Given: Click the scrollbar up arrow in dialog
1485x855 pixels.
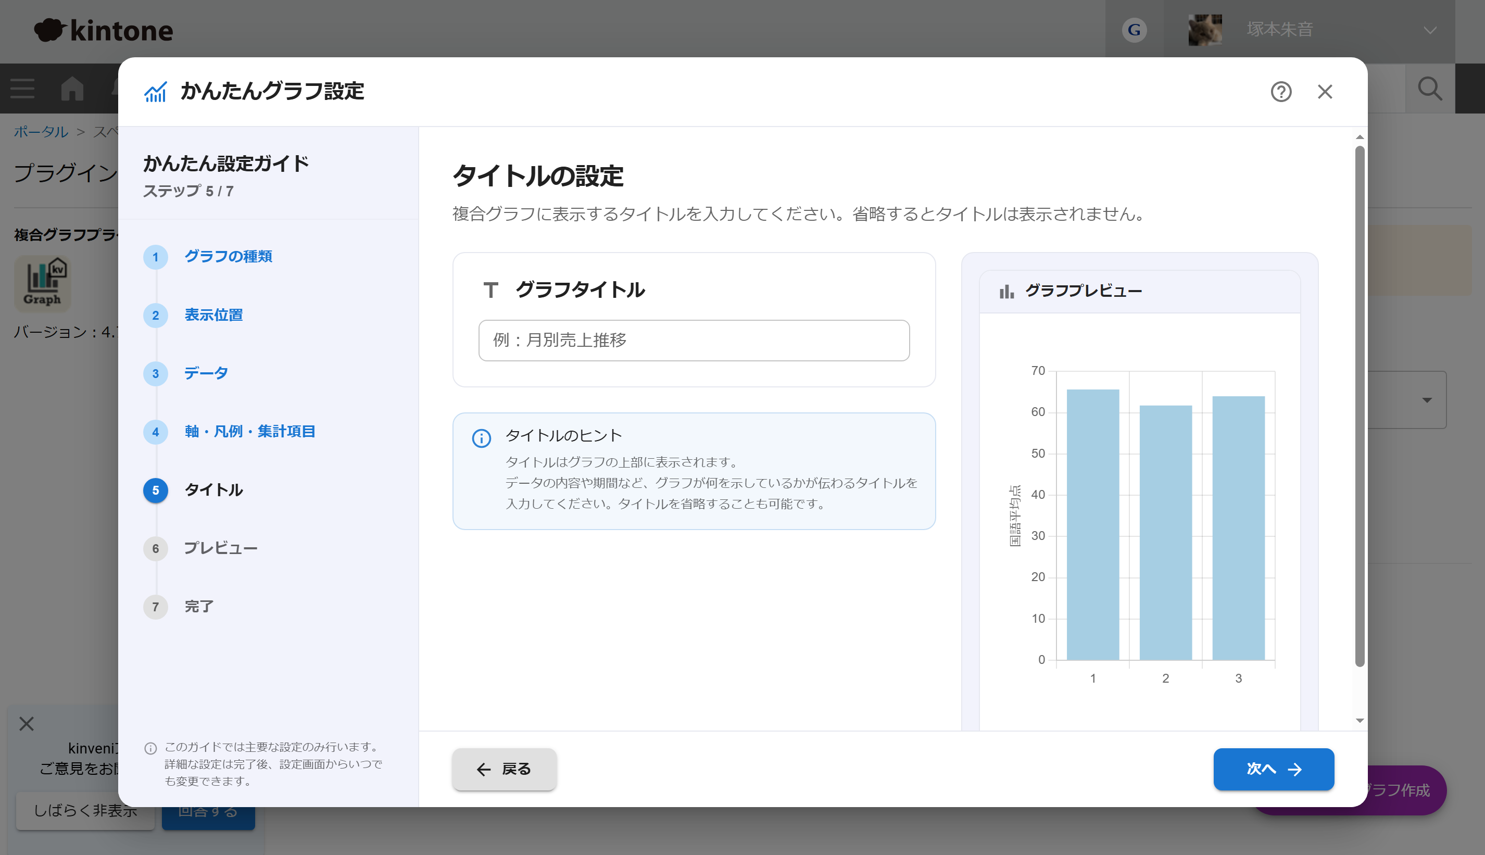Looking at the screenshot, I should tap(1360, 137).
